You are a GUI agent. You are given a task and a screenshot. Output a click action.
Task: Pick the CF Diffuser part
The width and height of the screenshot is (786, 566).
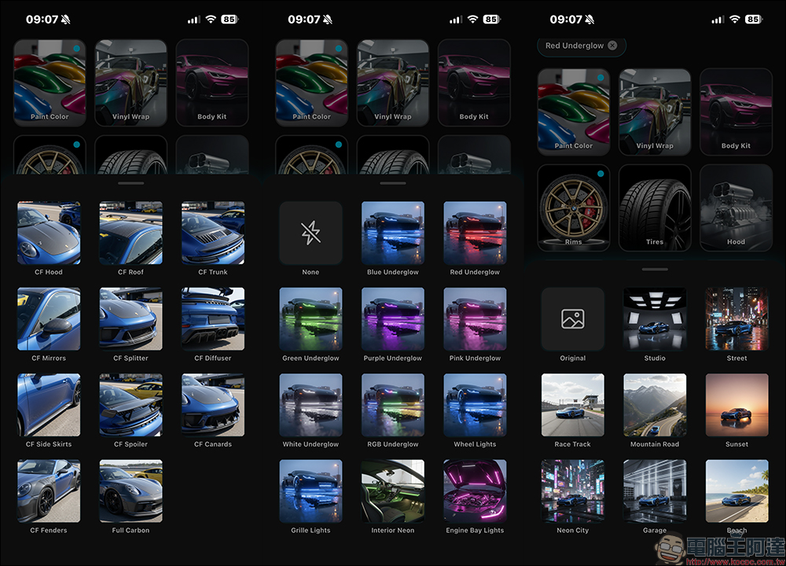(x=213, y=318)
